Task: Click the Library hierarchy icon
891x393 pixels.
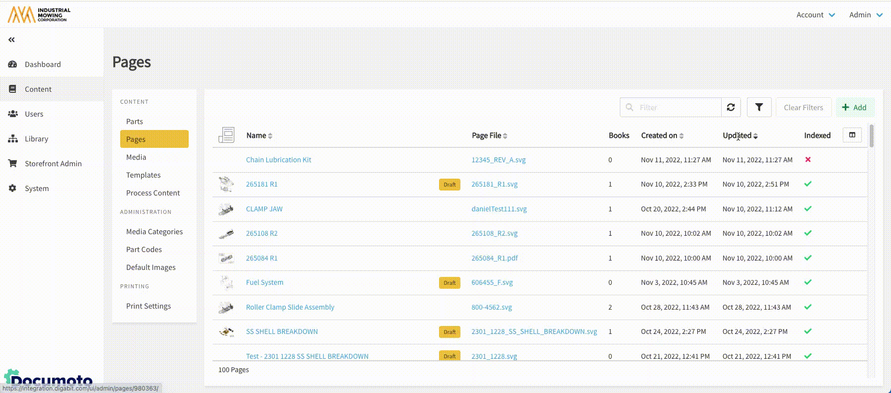Action: coord(13,139)
